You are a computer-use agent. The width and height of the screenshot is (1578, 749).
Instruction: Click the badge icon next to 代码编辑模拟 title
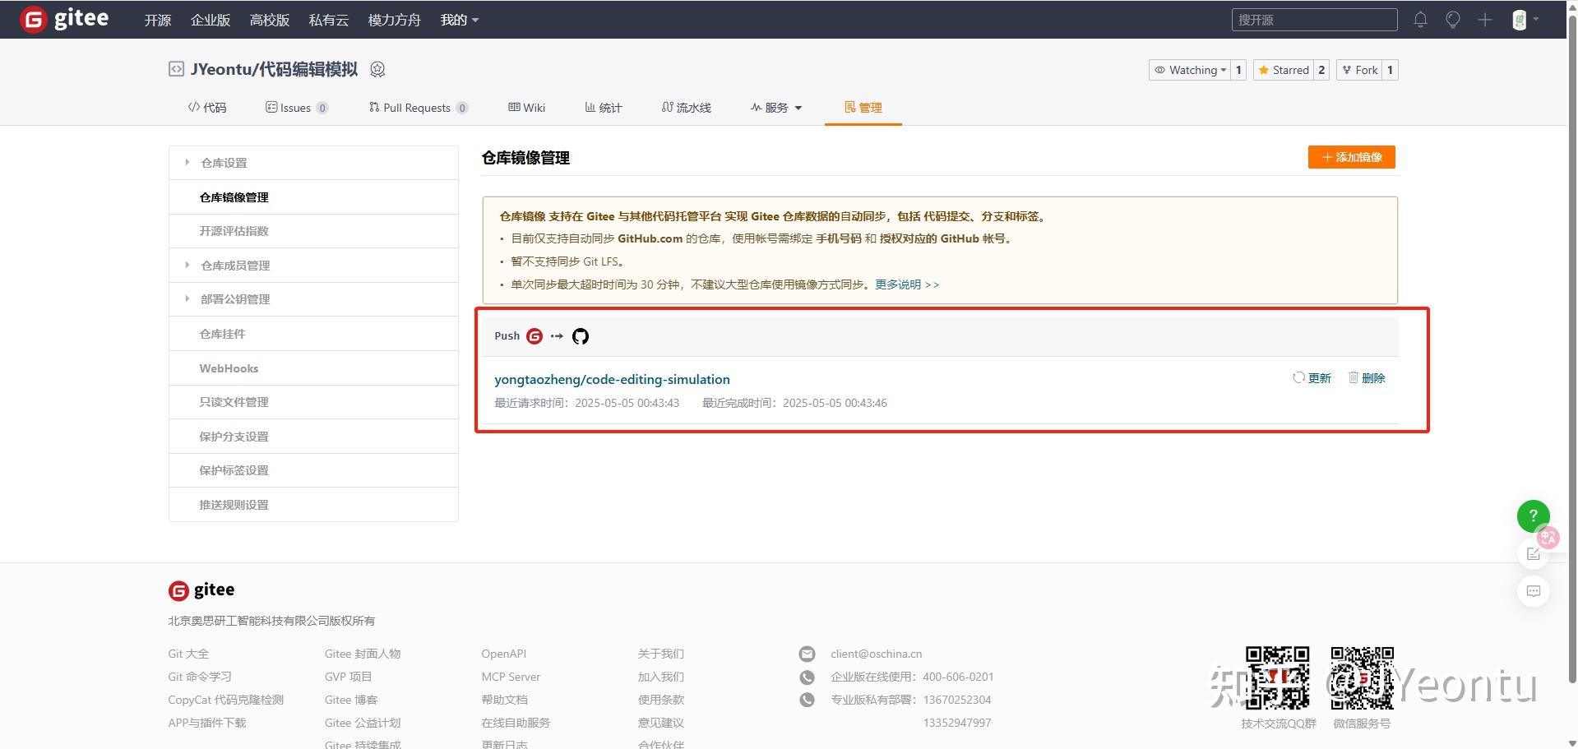coord(377,70)
